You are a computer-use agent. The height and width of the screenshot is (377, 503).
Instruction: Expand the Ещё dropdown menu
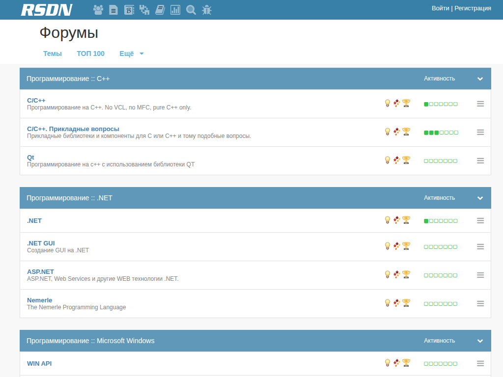coord(132,54)
